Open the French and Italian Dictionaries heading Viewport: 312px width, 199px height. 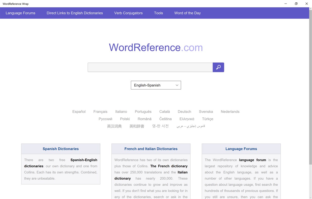click(x=151, y=149)
